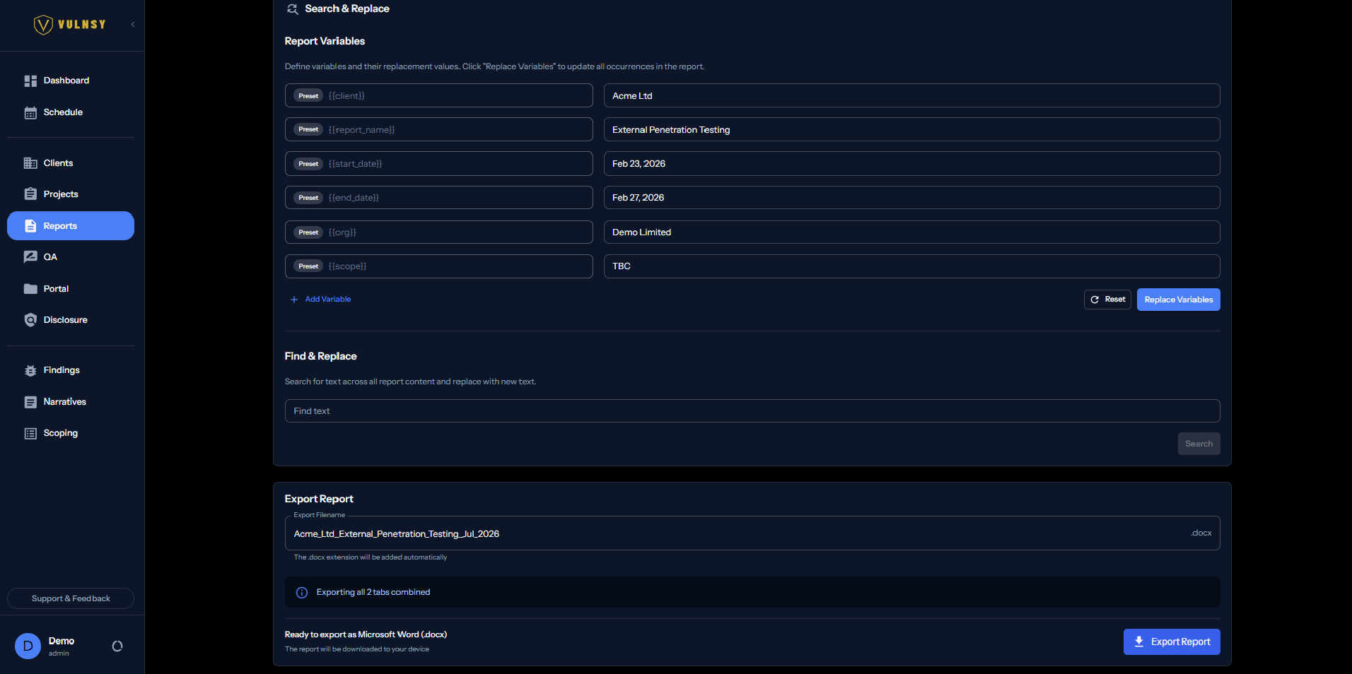This screenshot has width=1352, height=674.
Task: Go to the Reports menu item
Action: tap(71, 226)
